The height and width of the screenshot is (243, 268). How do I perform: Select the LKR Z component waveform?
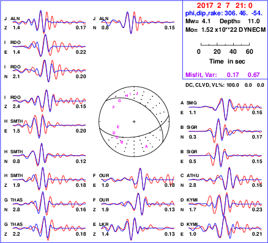(137, 228)
